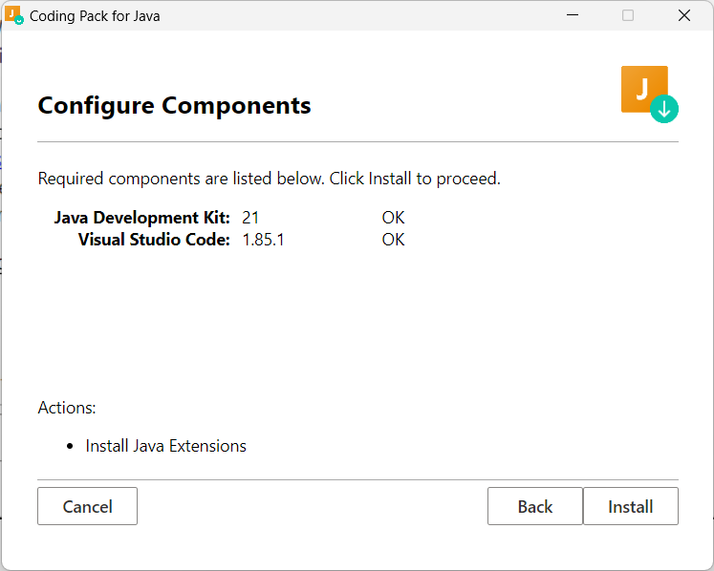Image resolution: width=714 pixels, height=571 pixels.
Task: Select the 'Java Development Kit:' label
Action: 142,218
